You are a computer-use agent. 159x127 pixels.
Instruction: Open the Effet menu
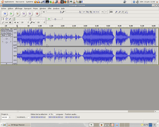pyautogui.click(x=49, y=9)
